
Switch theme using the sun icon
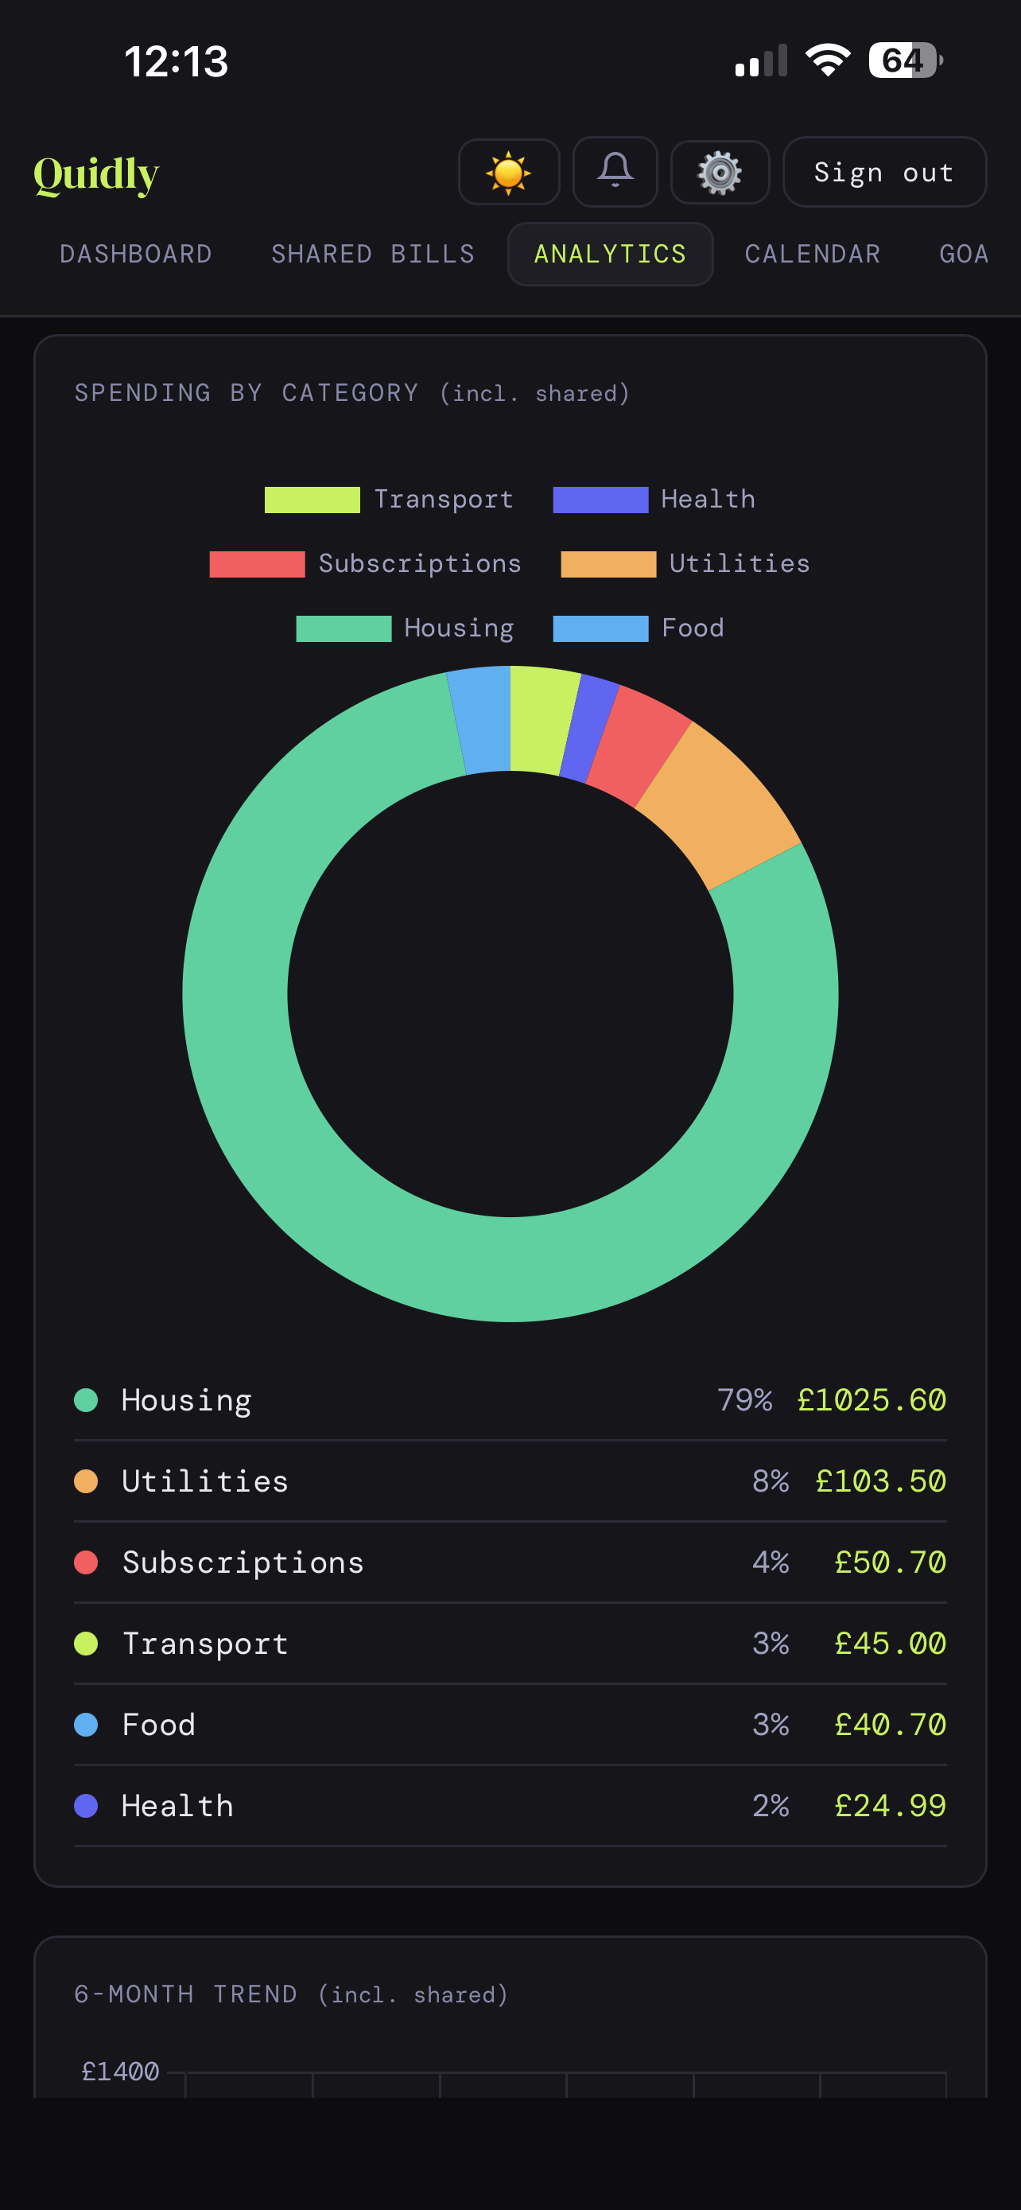point(509,172)
